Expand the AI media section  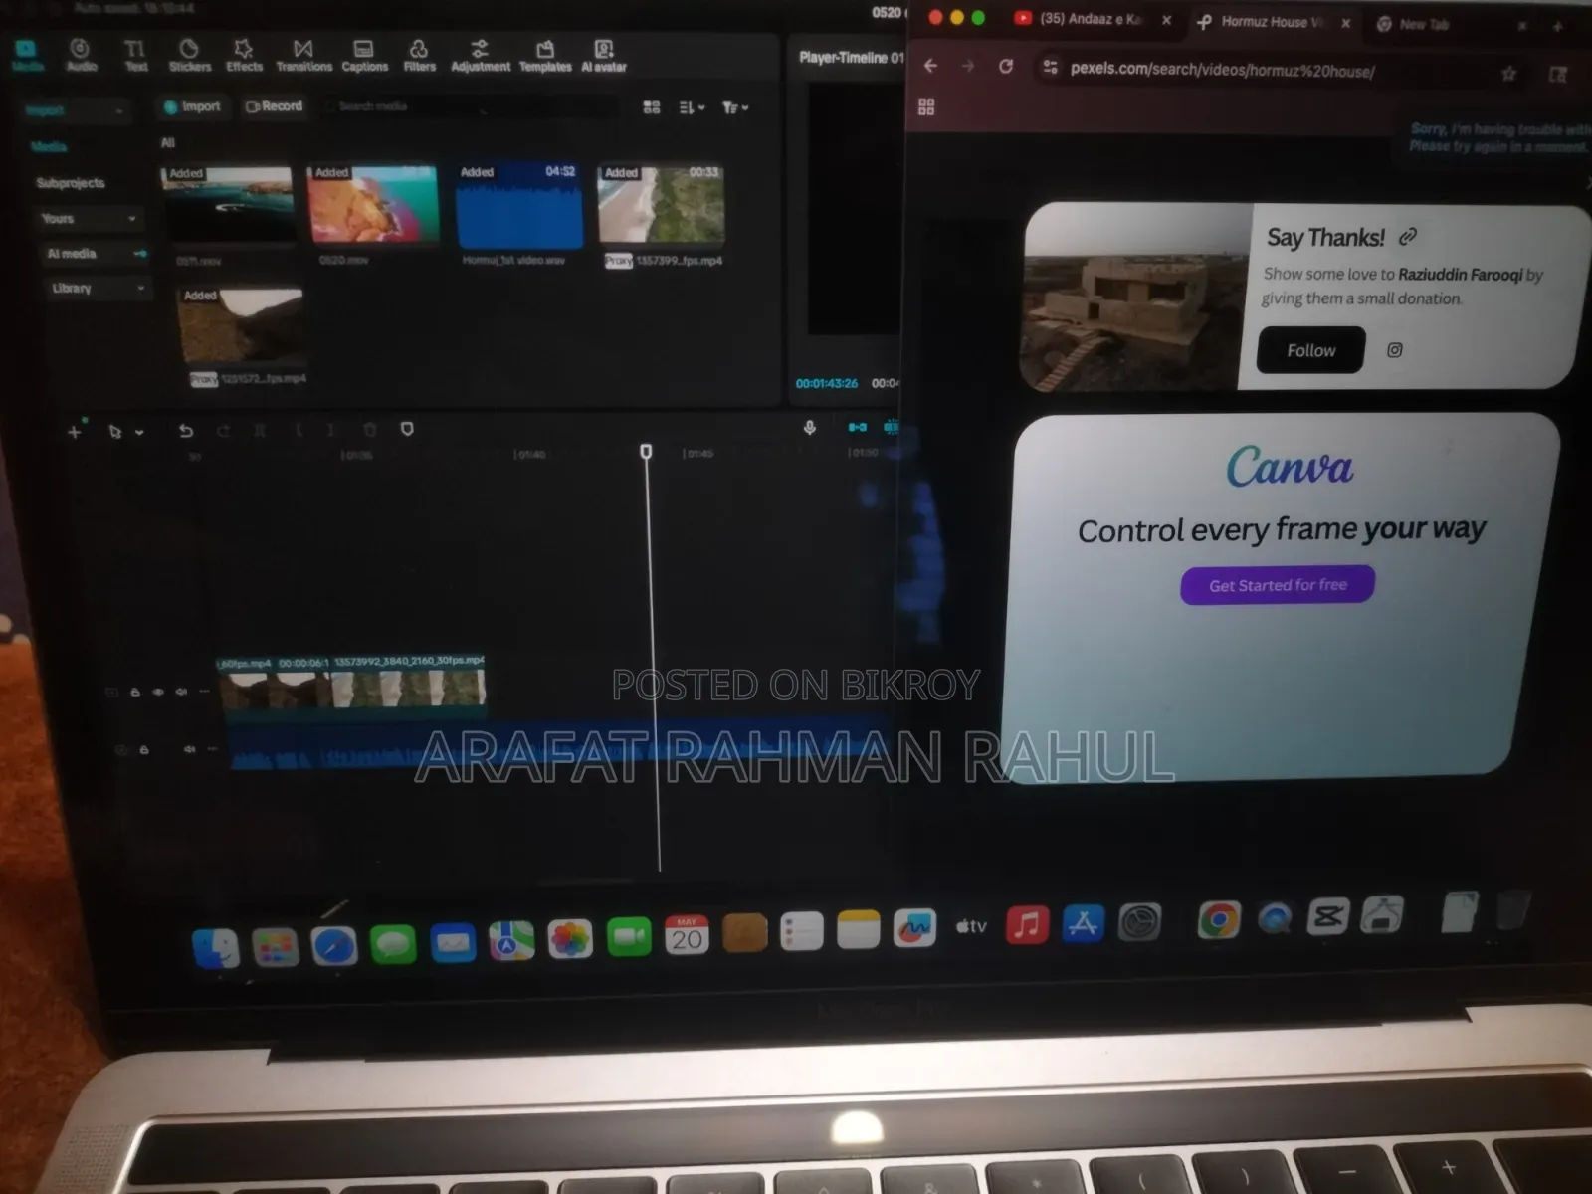(96, 254)
